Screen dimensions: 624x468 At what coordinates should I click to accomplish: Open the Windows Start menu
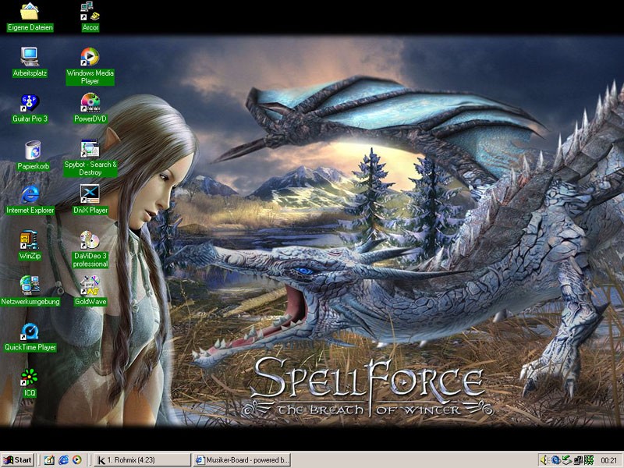[18, 460]
